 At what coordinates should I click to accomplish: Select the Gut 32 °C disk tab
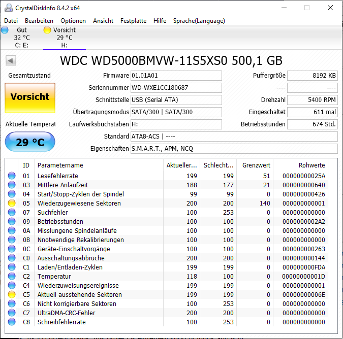click(21, 38)
